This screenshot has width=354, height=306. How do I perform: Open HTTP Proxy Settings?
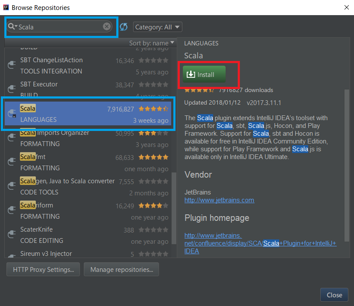43,269
